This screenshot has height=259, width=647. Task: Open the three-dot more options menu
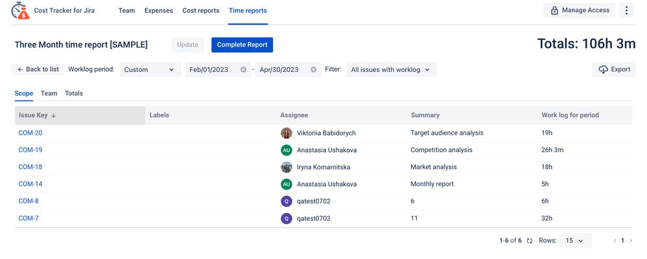[x=626, y=10]
